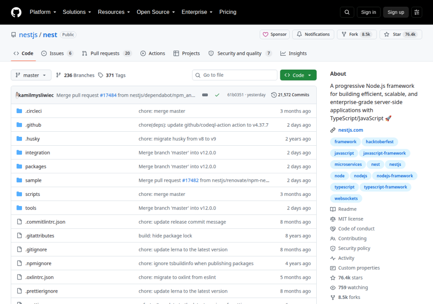
Task: Open Security and quality tab
Action: (240, 54)
